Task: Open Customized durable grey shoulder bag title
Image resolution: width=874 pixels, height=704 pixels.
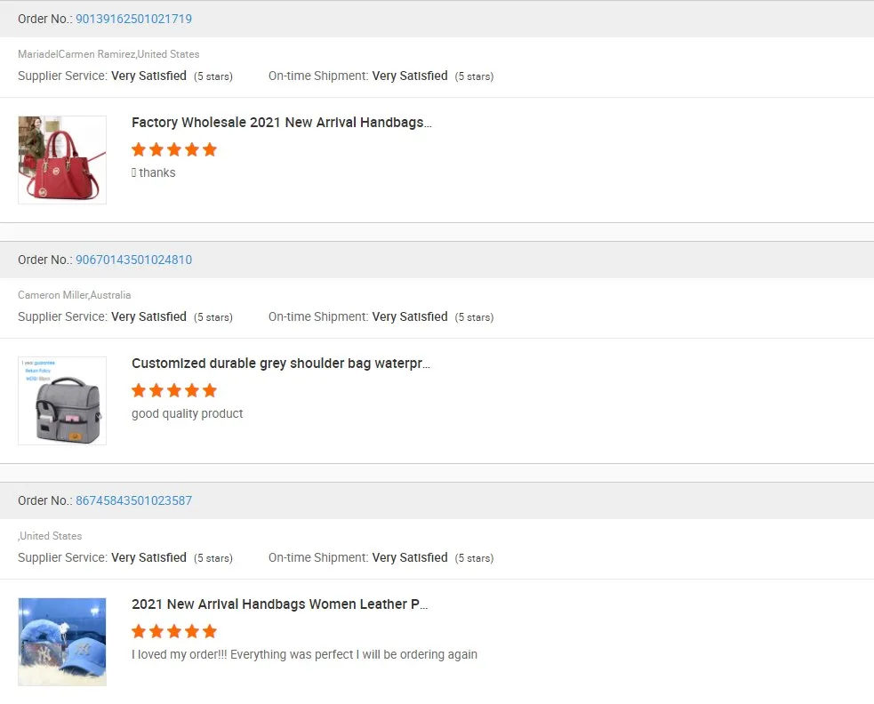Action: 280,364
